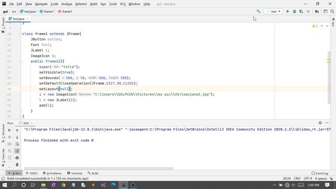Open Run Anything icon in toolbar

325,12
